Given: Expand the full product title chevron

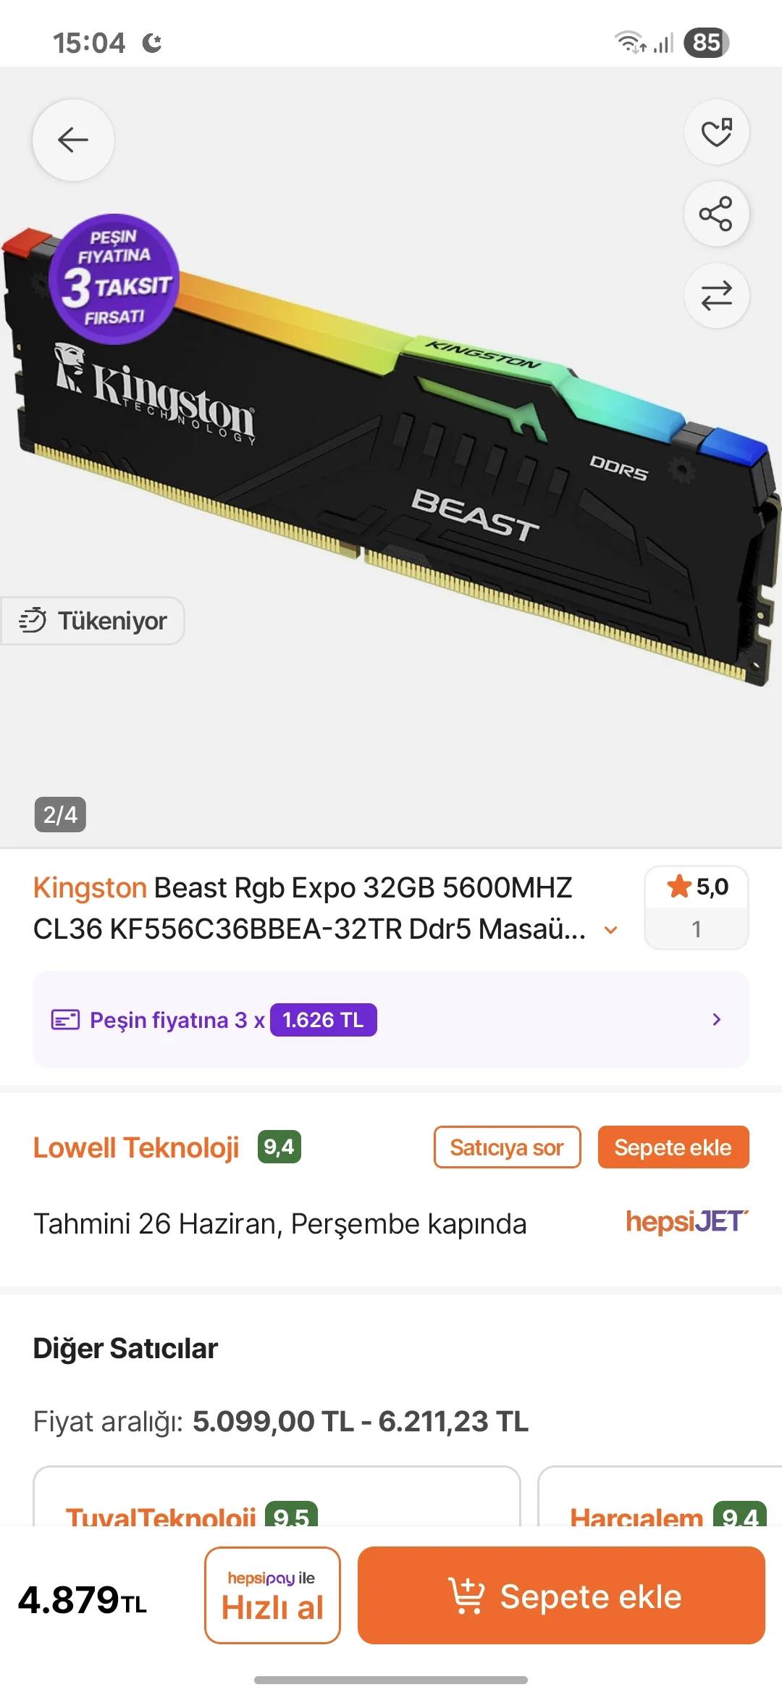Looking at the screenshot, I should [611, 930].
